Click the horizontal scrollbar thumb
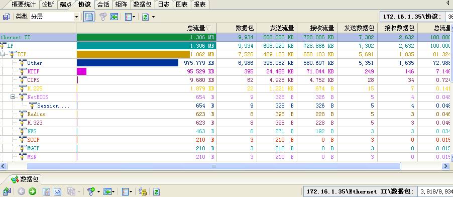 [x=214, y=166]
